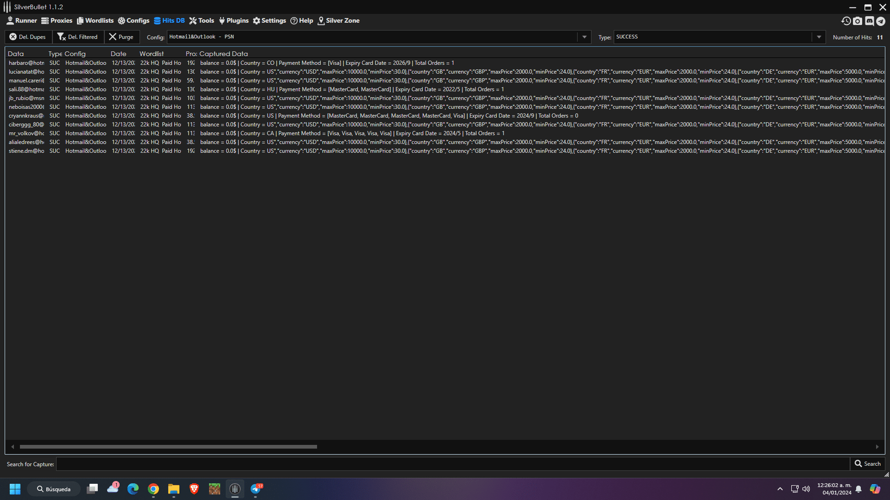The image size is (890, 500).
Task: Click the Del. Dupes button
Action: click(x=28, y=37)
